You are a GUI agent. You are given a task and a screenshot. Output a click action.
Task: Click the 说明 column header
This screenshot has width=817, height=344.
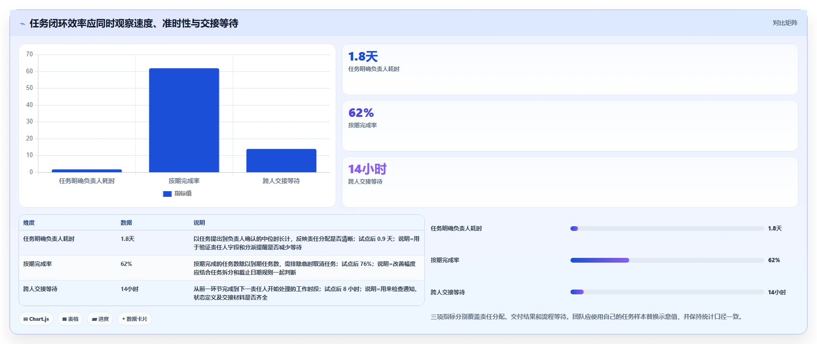(199, 223)
